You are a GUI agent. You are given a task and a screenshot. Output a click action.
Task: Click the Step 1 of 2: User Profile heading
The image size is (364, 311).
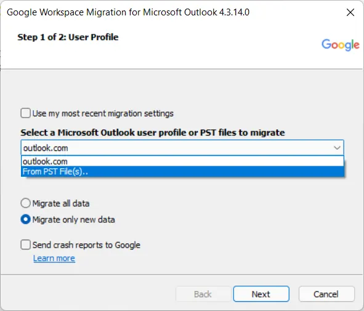coord(68,37)
